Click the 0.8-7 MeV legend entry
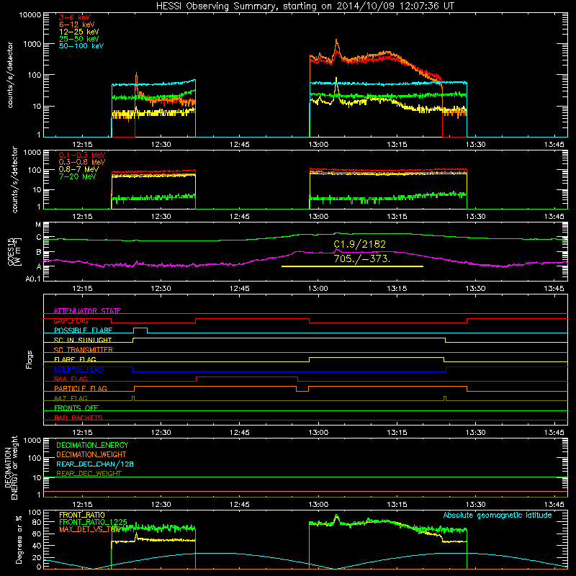The image size is (576, 576). [x=78, y=169]
